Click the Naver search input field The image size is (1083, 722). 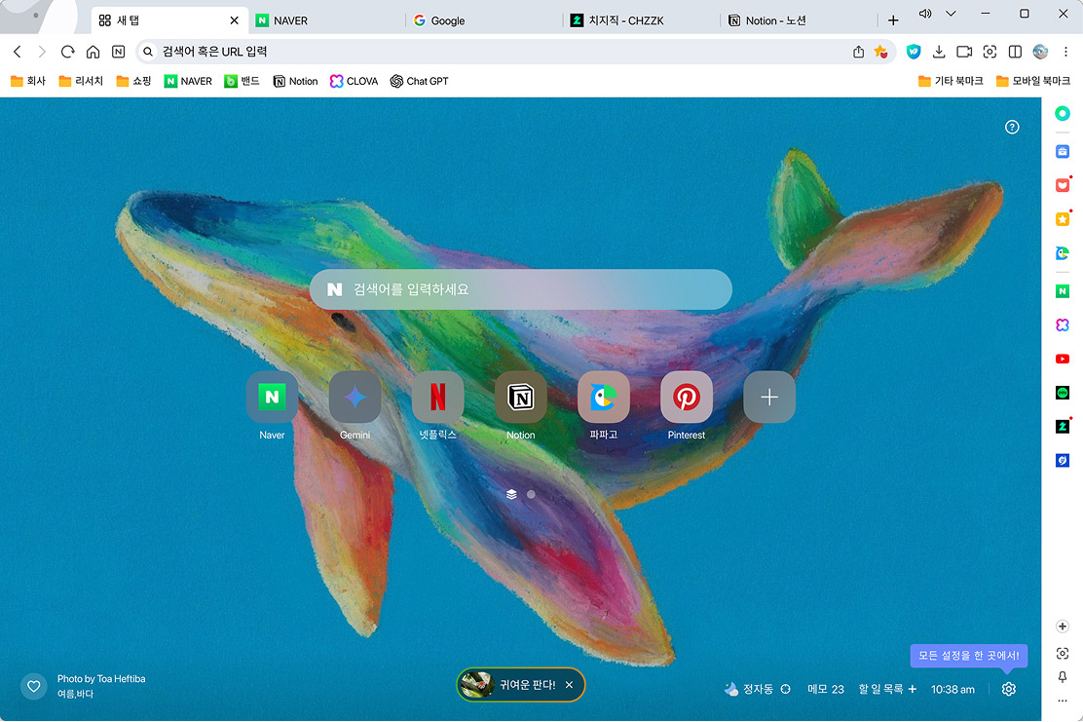click(531, 289)
